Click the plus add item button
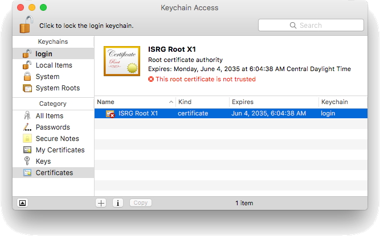 click(x=101, y=203)
